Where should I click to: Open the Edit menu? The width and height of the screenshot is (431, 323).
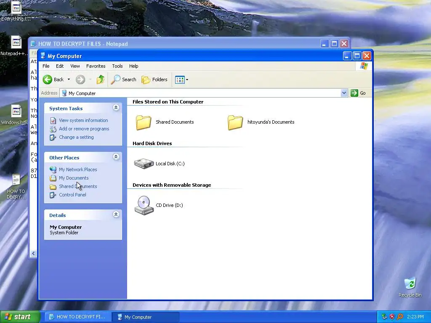click(60, 66)
